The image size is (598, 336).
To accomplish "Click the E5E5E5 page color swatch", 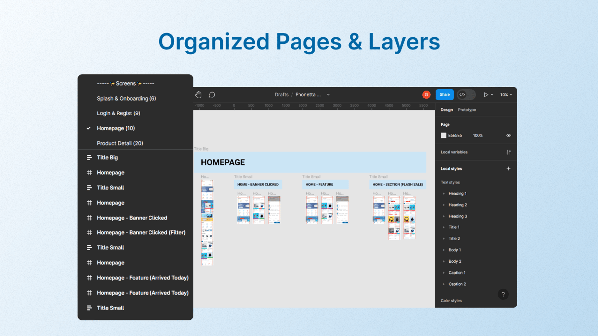I will [x=443, y=135].
